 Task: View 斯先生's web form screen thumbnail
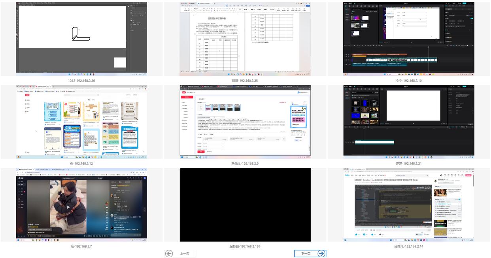coord(245,122)
